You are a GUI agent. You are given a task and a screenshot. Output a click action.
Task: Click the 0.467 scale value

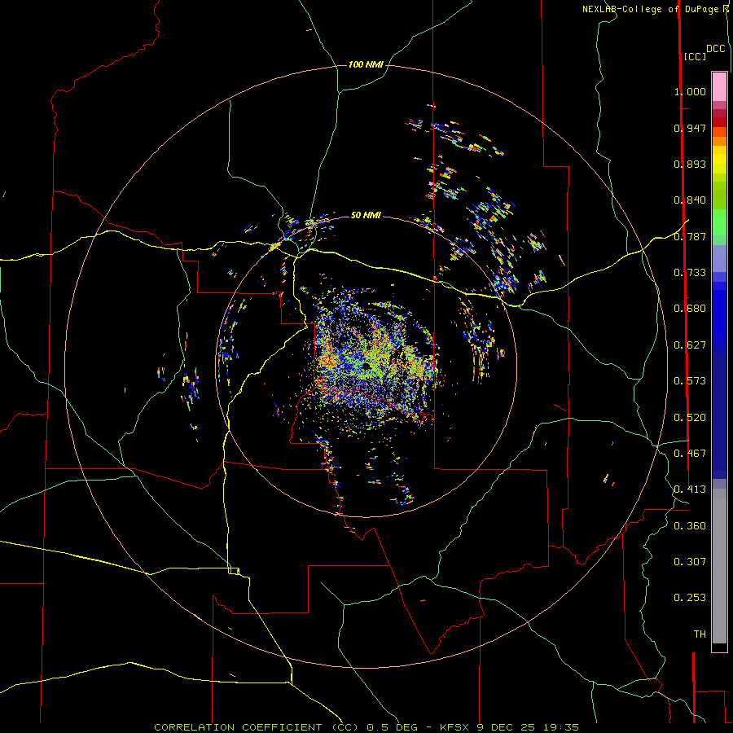690,454
